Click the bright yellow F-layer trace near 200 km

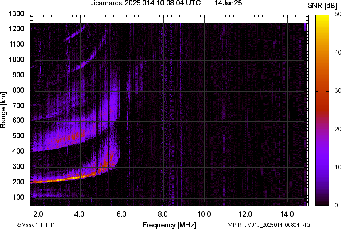pyautogui.click(x=63, y=179)
